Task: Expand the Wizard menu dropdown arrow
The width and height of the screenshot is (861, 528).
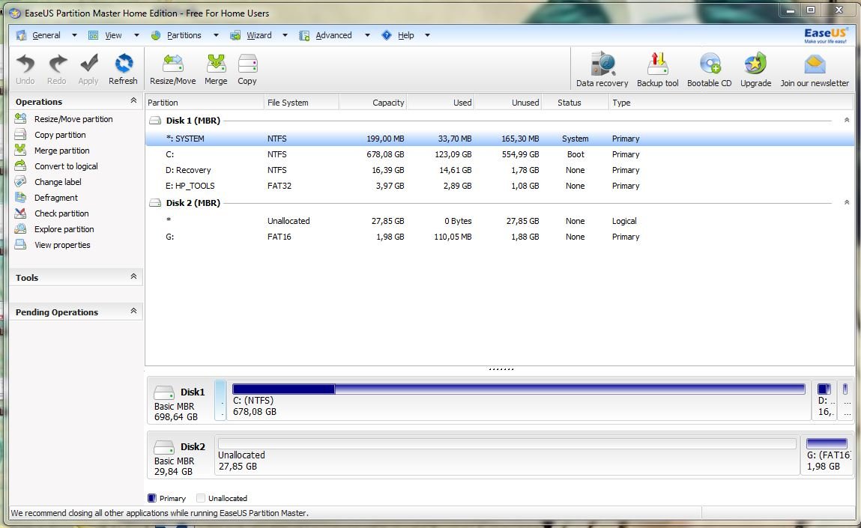Action: [285, 35]
